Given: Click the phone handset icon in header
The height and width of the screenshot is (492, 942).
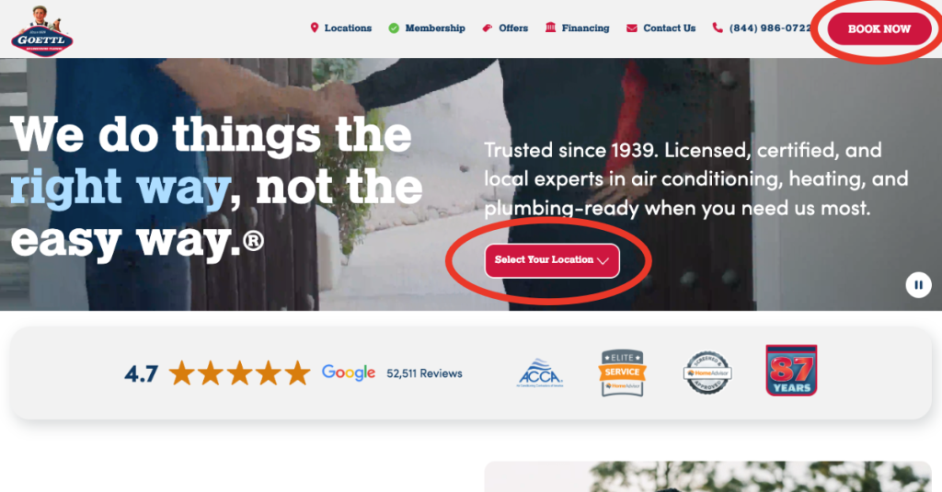Looking at the screenshot, I should [x=718, y=28].
